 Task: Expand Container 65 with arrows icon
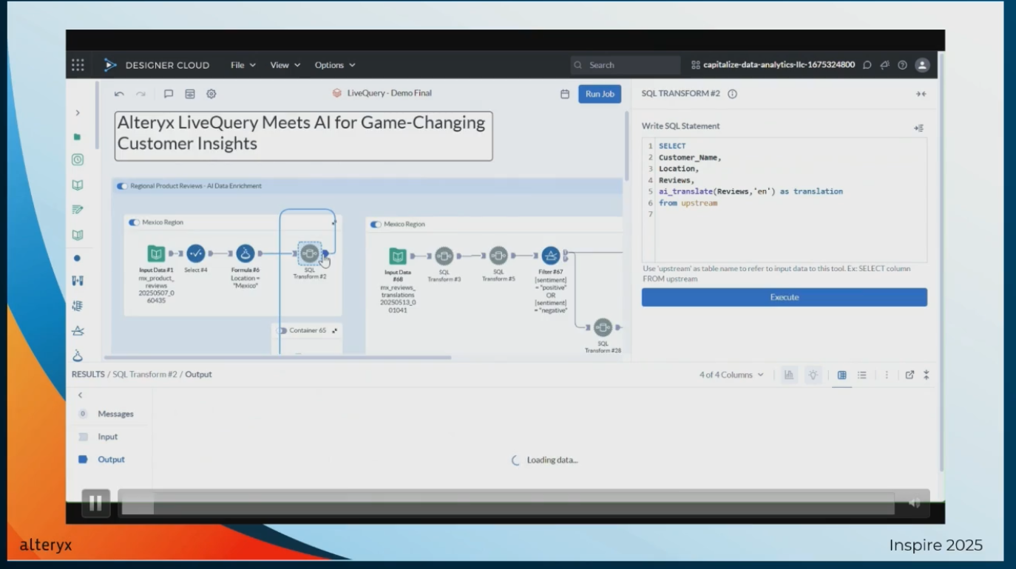pos(335,331)
